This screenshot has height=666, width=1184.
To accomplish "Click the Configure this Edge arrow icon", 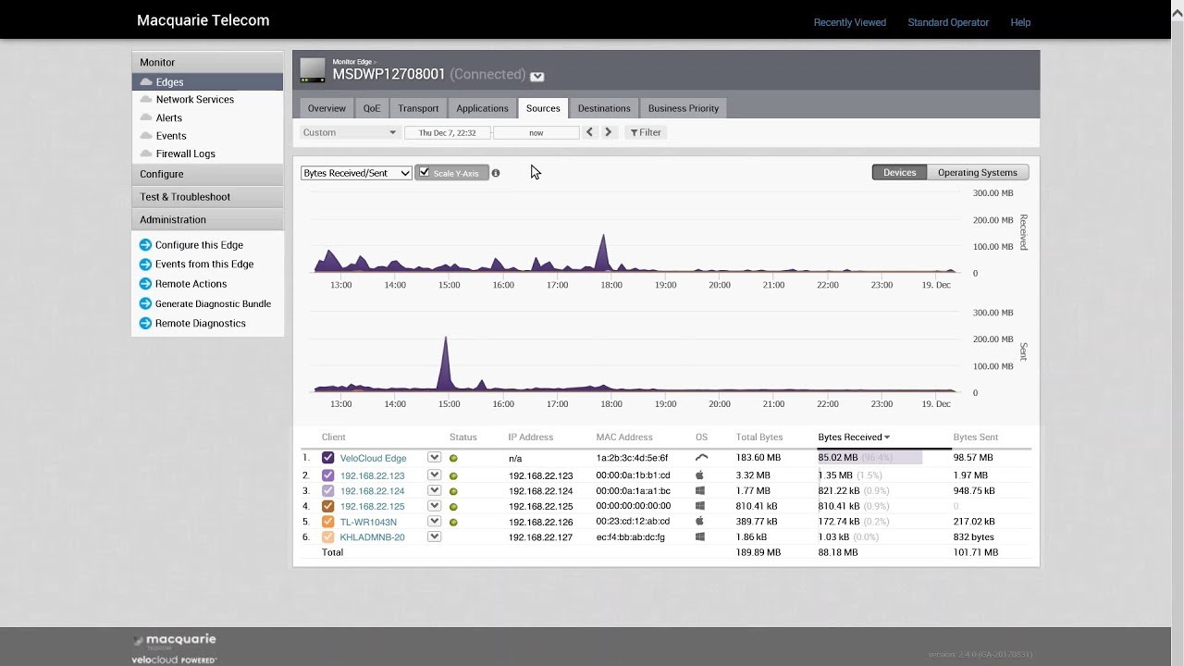I will (x=145, y=245).
